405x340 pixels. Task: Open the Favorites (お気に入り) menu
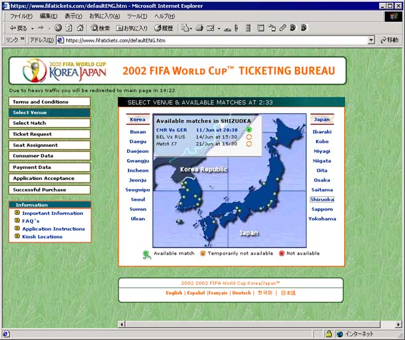pyautogui.click(x=104, y=16)
